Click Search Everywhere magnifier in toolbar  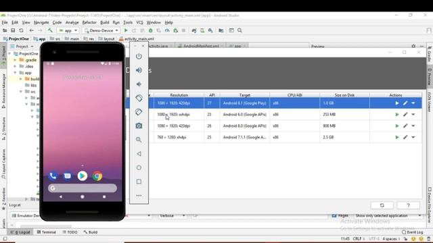[x=240, y=30]
